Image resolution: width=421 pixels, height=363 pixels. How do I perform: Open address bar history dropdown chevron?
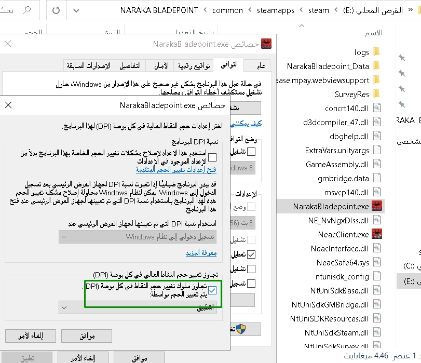coord(76,11)
